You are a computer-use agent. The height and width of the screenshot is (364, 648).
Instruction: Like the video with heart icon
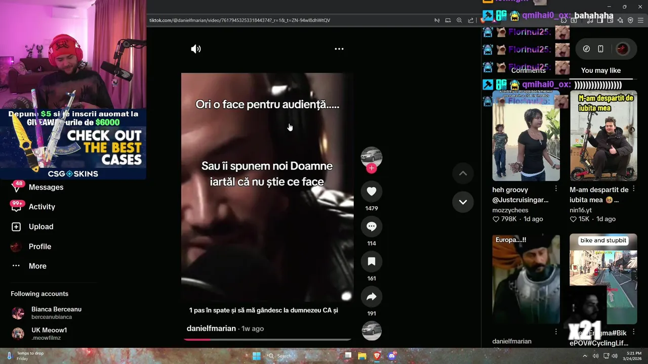tap(372, 191)
